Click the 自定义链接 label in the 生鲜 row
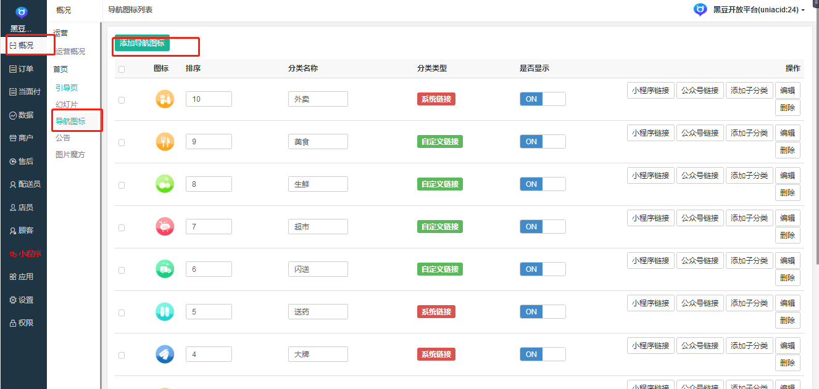Screen dimensions: 819x389 [440, 184]
